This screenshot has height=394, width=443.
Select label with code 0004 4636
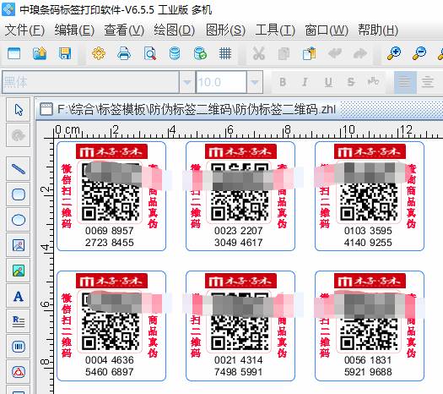tap(111, 326)
